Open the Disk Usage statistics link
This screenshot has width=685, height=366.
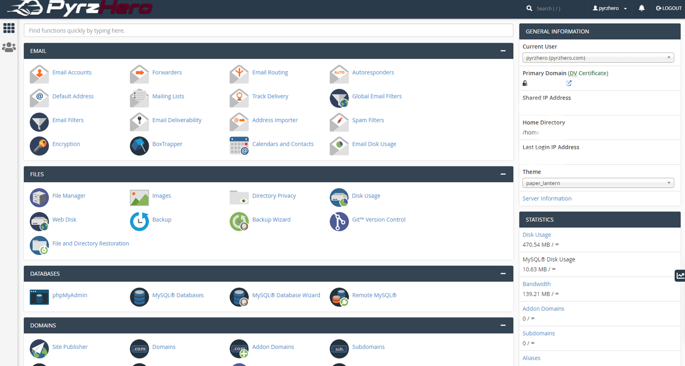(536, 234)
